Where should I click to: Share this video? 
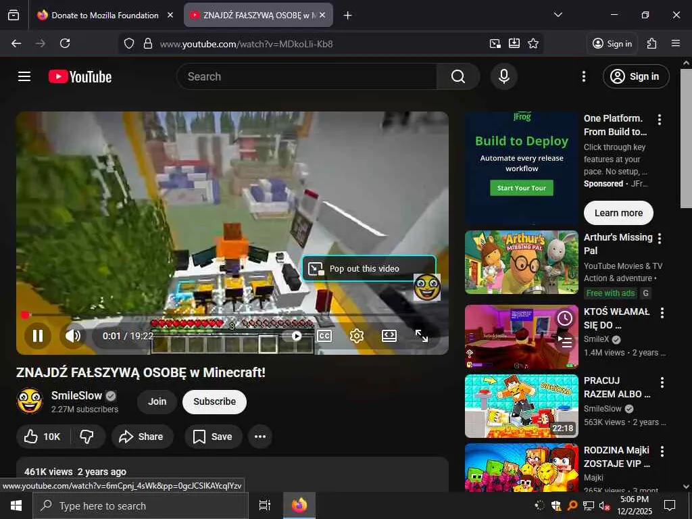click(x=142, y=437)
